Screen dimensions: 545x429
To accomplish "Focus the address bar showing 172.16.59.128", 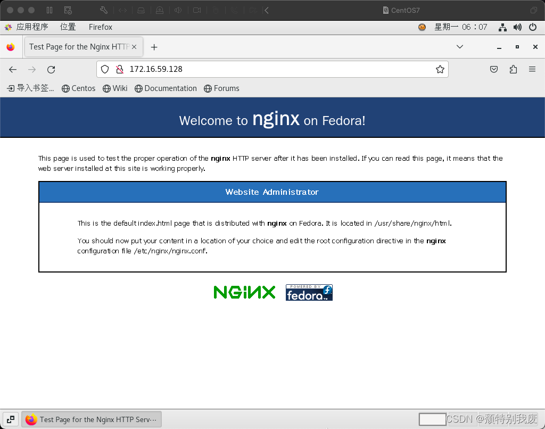I will pyautogui.click(x=272, y=69).
